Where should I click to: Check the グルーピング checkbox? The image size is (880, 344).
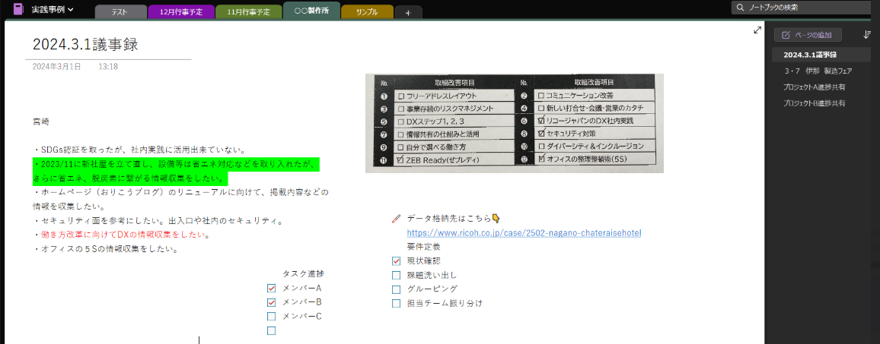[x=396, y=289]
